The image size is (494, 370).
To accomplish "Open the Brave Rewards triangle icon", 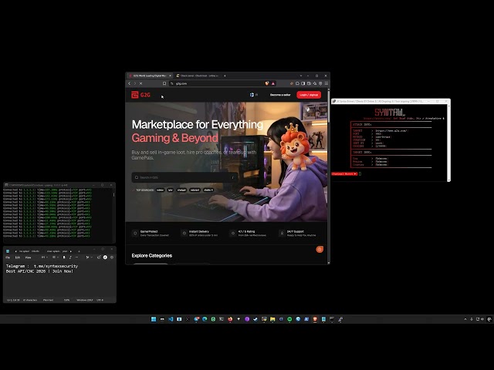I will coord(273,83).
